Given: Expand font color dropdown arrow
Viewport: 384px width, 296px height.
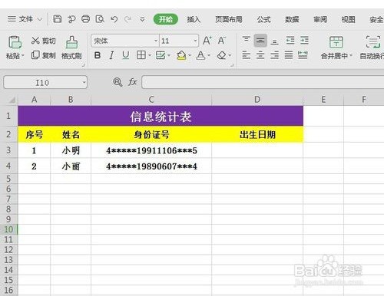Looking at the screenshot, I should coord(209,55).
